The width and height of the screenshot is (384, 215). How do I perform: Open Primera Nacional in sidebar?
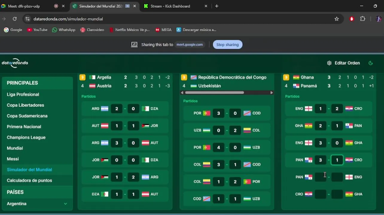pos(24,127)
